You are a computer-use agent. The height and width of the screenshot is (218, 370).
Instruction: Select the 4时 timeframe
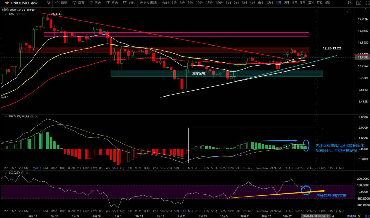[x=252, y=3]
